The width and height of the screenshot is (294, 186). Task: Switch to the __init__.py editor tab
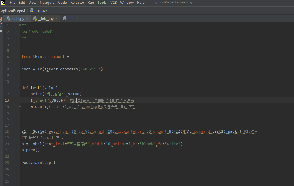pyautogui.click(x=46, y=19)
